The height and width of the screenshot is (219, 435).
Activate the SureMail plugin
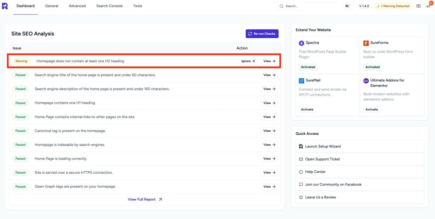[x=307, y=109]
